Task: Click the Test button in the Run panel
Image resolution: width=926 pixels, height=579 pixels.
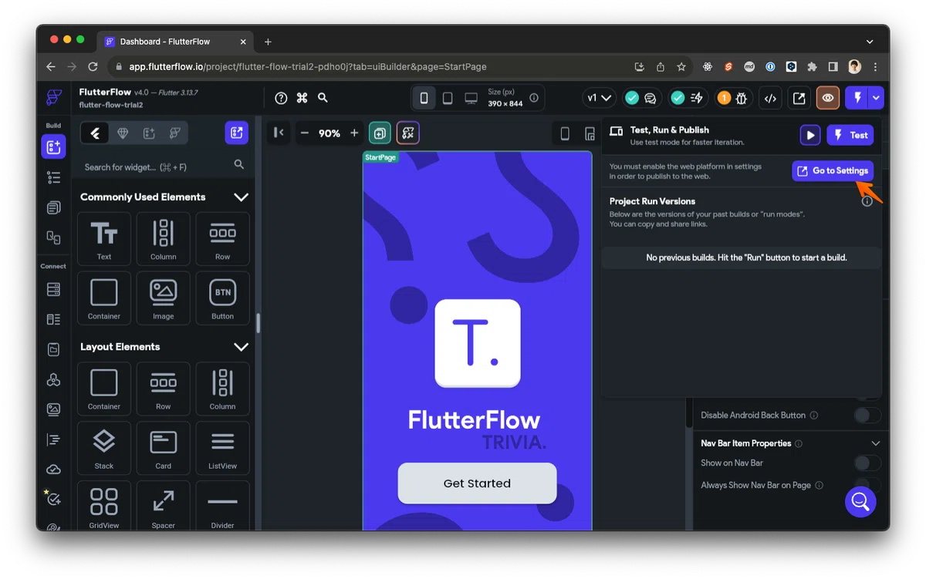Action: (850, 135)
